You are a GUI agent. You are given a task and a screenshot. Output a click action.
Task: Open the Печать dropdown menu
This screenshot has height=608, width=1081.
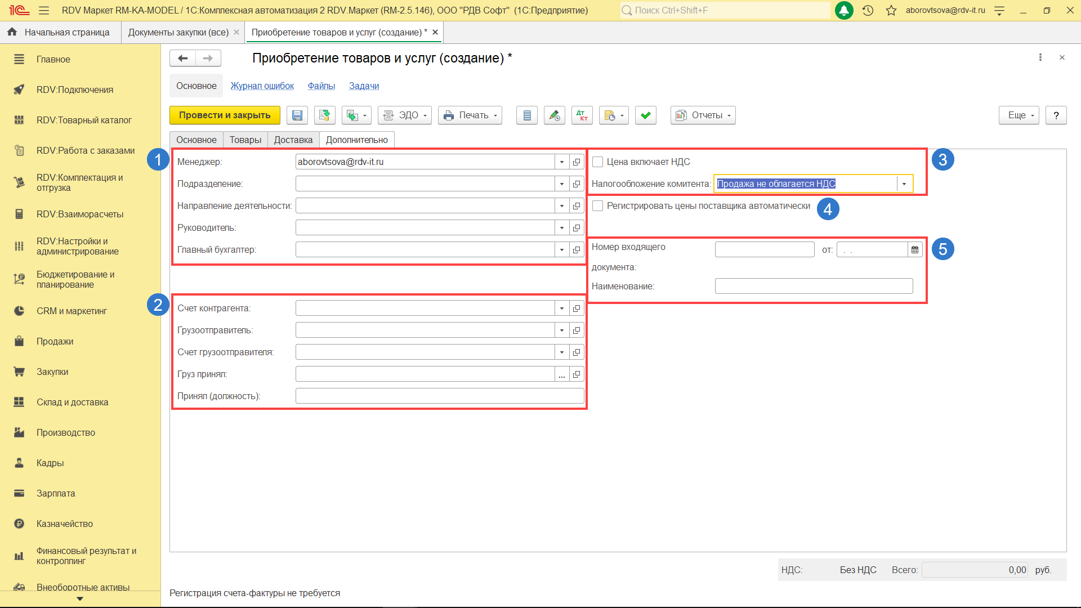point(470,115)
